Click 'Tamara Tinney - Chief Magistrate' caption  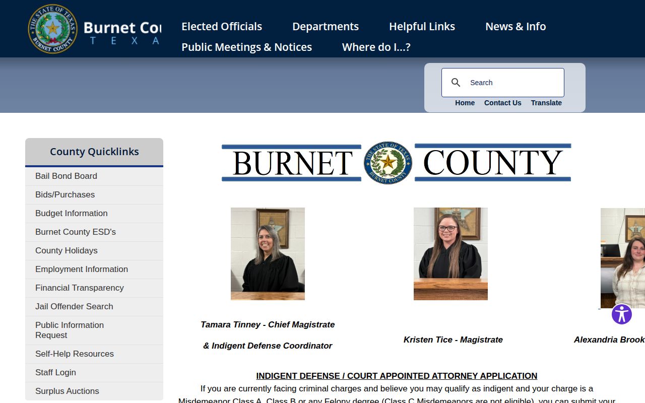pyautogui.click(x=268, y=324)
